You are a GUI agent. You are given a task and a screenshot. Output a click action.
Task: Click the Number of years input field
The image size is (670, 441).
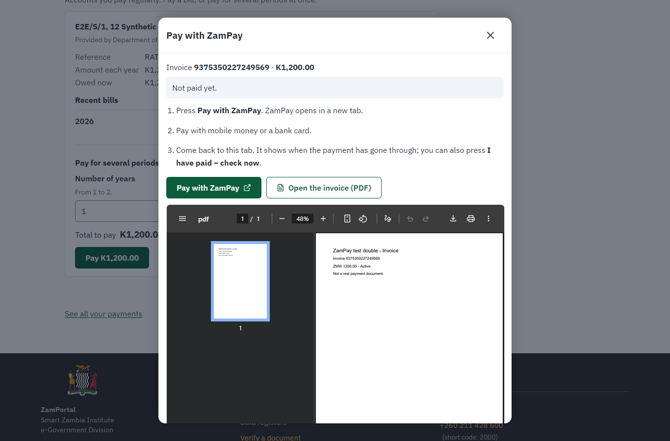pos(117,212)
